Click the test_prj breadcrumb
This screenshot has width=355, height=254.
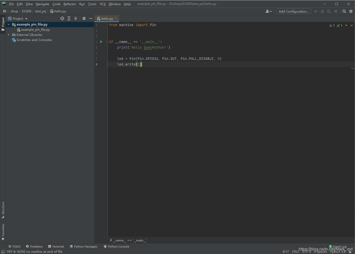point(41,11)
